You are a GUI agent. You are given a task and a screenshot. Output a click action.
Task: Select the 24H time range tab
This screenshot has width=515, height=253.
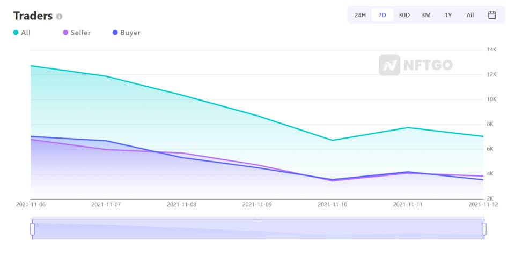coord(360,15)
